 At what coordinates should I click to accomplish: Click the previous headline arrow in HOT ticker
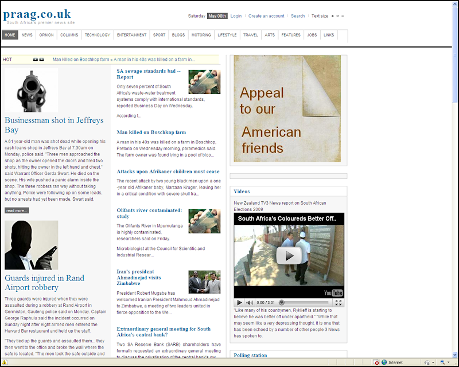click(x=36, y=60)
